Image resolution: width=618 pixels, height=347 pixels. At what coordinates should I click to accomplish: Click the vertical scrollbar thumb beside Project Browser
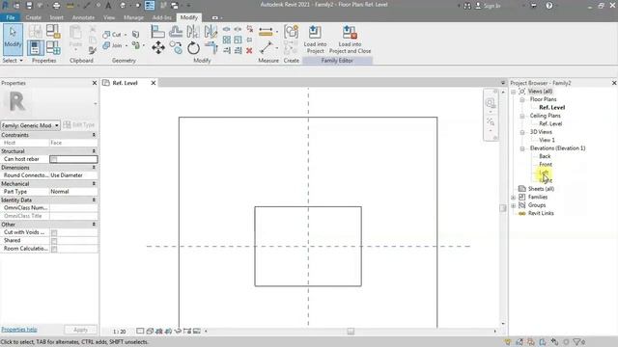click(x=502, y=208)
